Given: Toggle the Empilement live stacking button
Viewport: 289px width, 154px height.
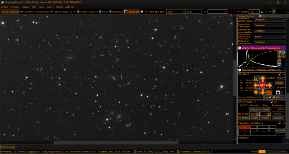Looking at the screenshot, I should point(131,12).
